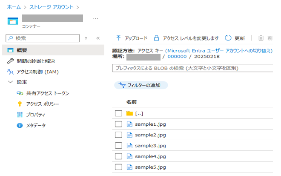Click the container resource icon in header
Screen dimensions: 281x176
pyautogui.click(x=13, y=21)
